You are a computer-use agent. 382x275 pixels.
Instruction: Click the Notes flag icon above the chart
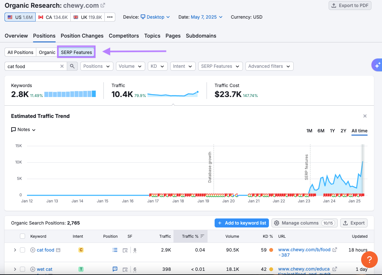13,129
